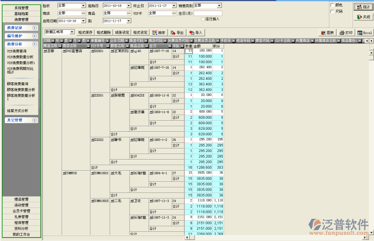
Task: Toggle the 逐行插入 checkbox
Action: tap(203, 19)
